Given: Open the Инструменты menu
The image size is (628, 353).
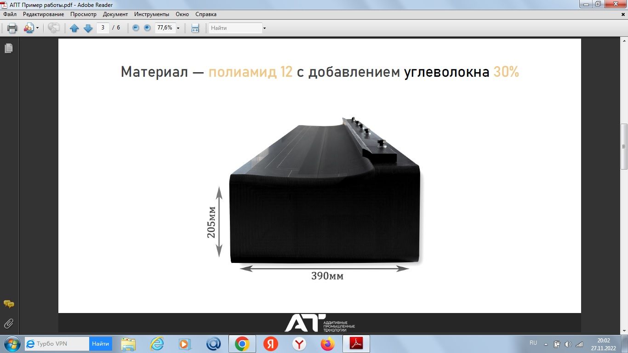Looking at the screenshot, I should [152, 14].
